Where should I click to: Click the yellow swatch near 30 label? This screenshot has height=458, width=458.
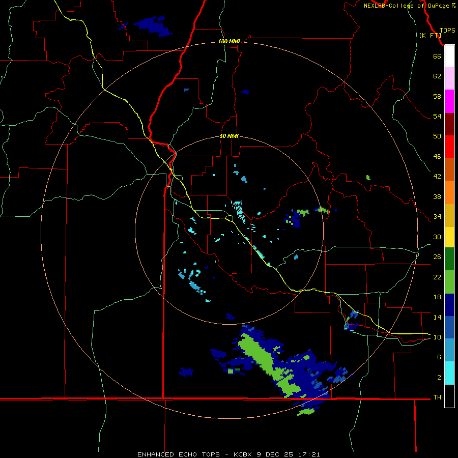(449, 237)
